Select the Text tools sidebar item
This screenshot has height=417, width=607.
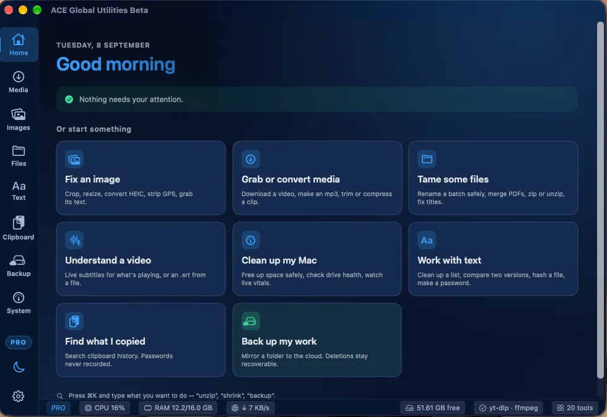click(19, 191)
